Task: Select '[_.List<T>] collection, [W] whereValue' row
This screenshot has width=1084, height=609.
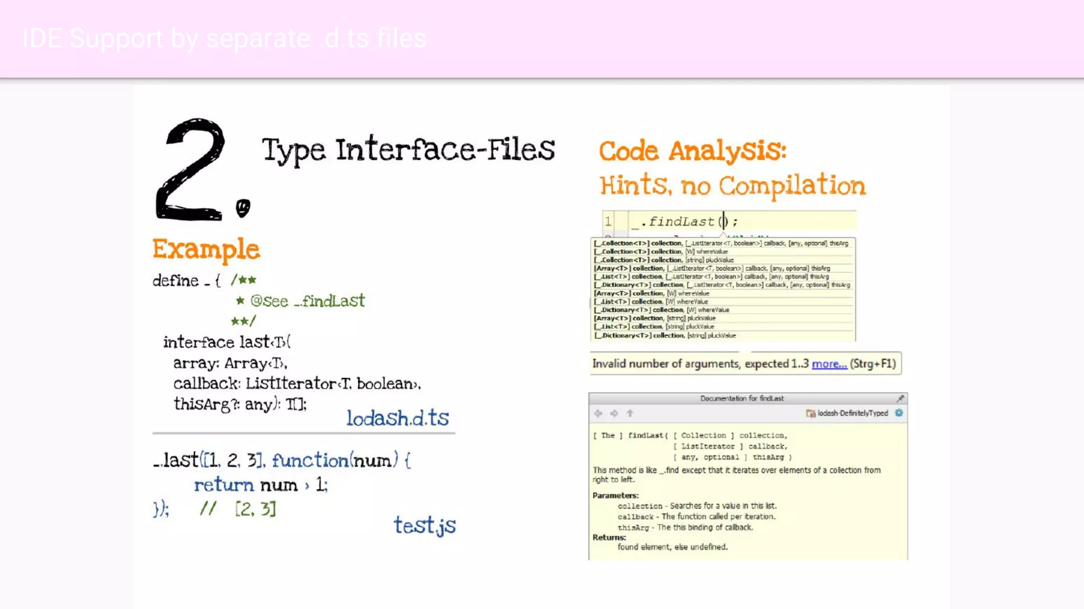Action: pyautogui.click(x=723, y=302)
